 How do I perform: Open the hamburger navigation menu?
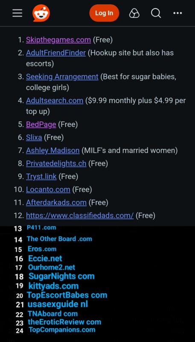[17, 13]
